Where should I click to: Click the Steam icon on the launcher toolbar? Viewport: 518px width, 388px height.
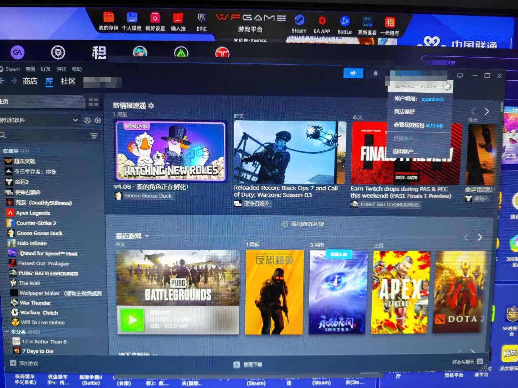pos(299,20)
